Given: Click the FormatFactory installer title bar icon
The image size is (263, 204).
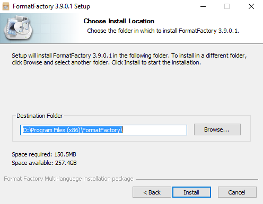Looking at the screenshot, I should [x=6, y=6].
